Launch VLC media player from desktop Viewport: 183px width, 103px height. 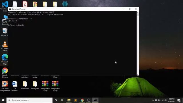pyautogui.click(x=5, y=46)
